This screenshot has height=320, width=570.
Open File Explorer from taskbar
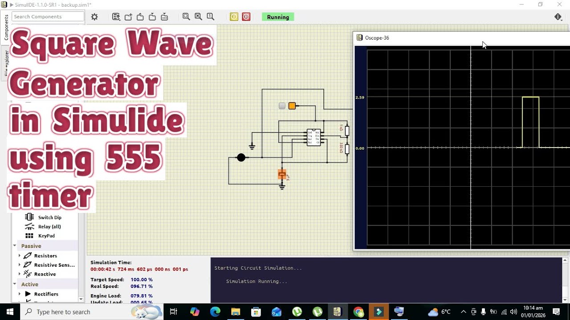(236, 312)
